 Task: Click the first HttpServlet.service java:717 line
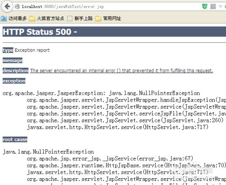click(118, 127)
